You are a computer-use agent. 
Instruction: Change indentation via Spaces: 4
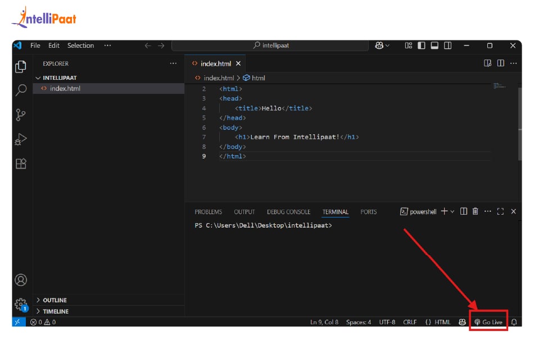coord(359,322)
